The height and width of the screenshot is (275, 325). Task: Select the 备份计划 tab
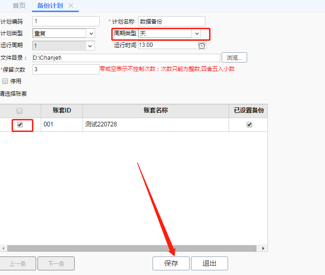point(50,6)
